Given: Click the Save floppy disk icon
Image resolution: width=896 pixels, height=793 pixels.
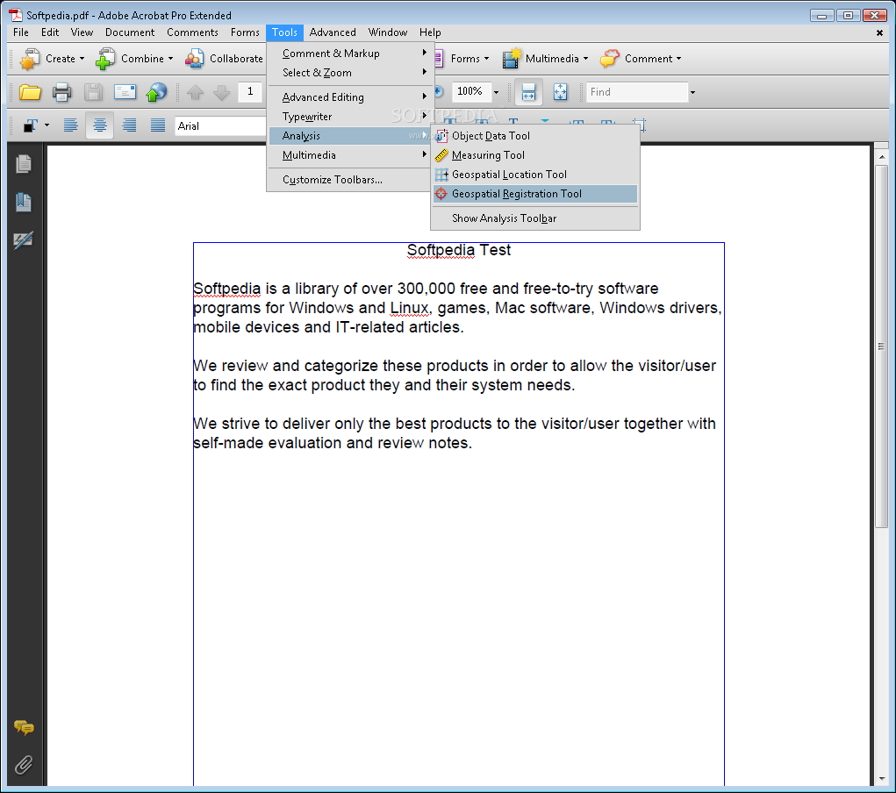Looking at the screenshot, I should click(x=93, y=92).
